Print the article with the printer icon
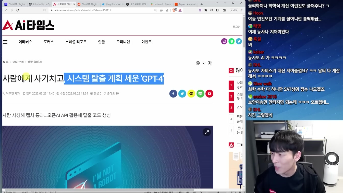Viewport: 343px width, 193px height. tap(198, 63)
